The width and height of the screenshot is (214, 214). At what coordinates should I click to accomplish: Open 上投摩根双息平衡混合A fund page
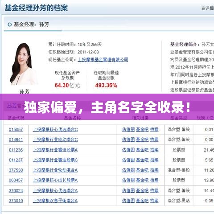tap(55, 201)
